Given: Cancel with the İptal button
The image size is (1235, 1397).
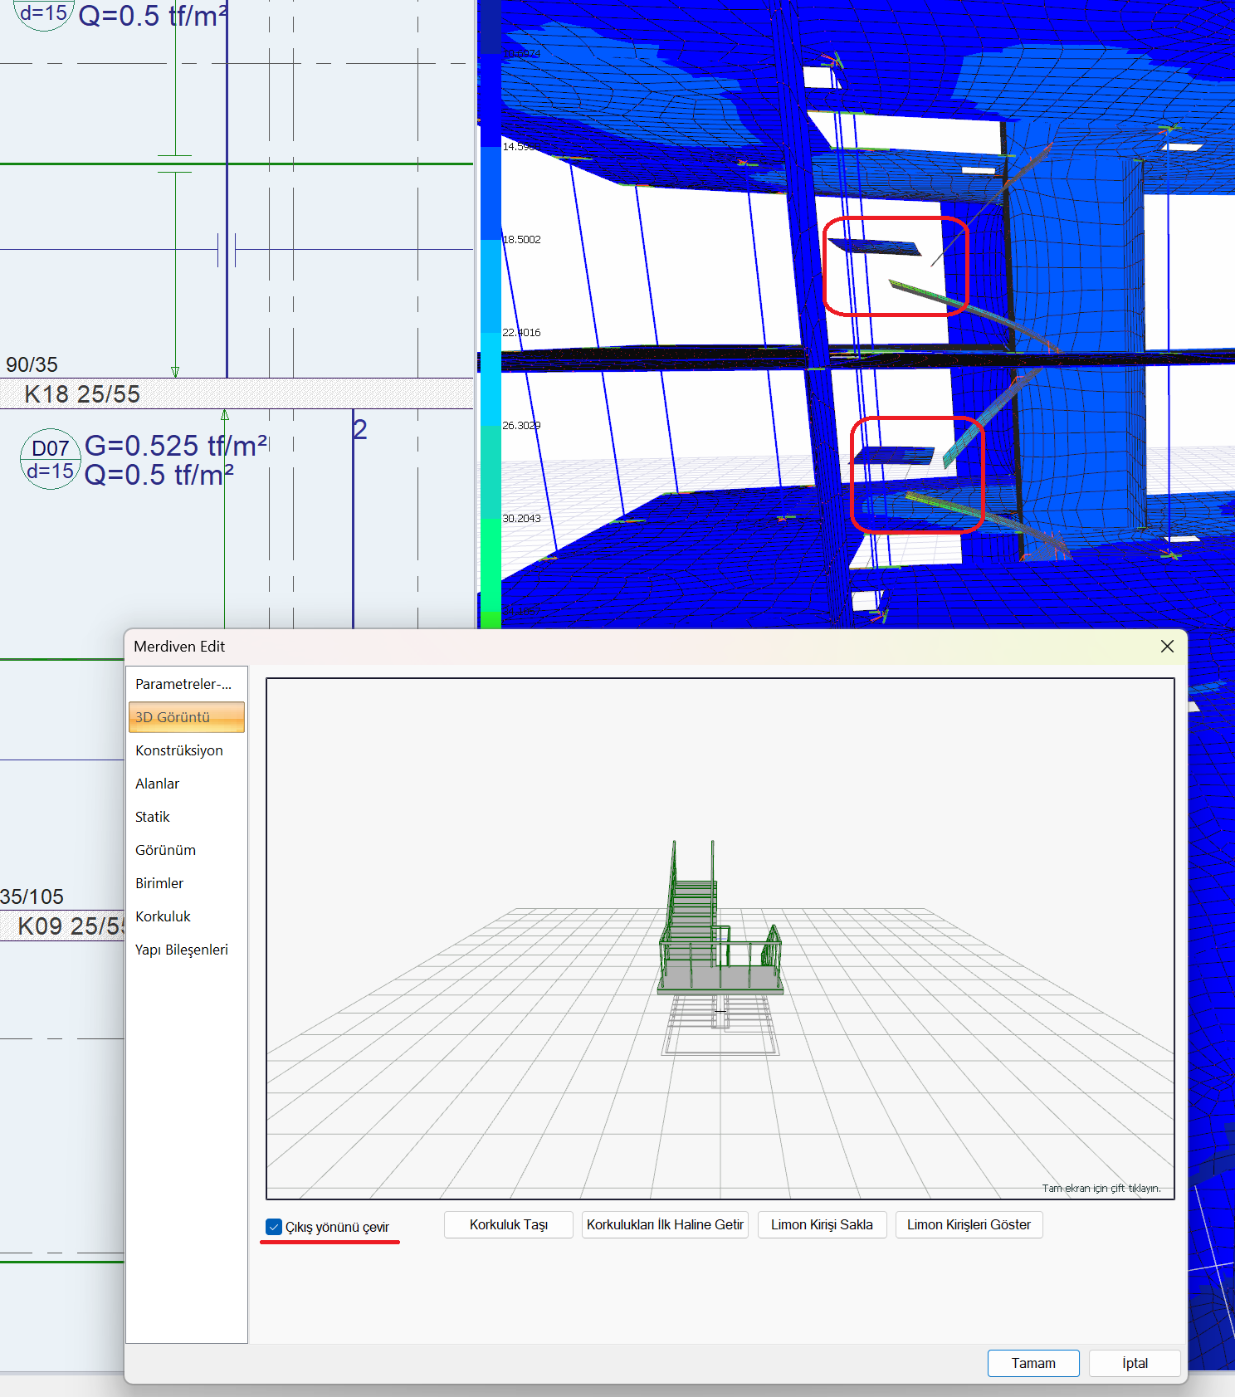Looking at the screenshot, I should tap(1135, 1363).
